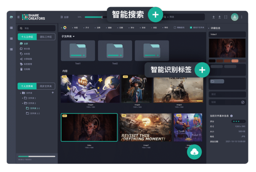Click the storage usage progress bar
This screenshot has width=256, height=172.
pos(37,156)
